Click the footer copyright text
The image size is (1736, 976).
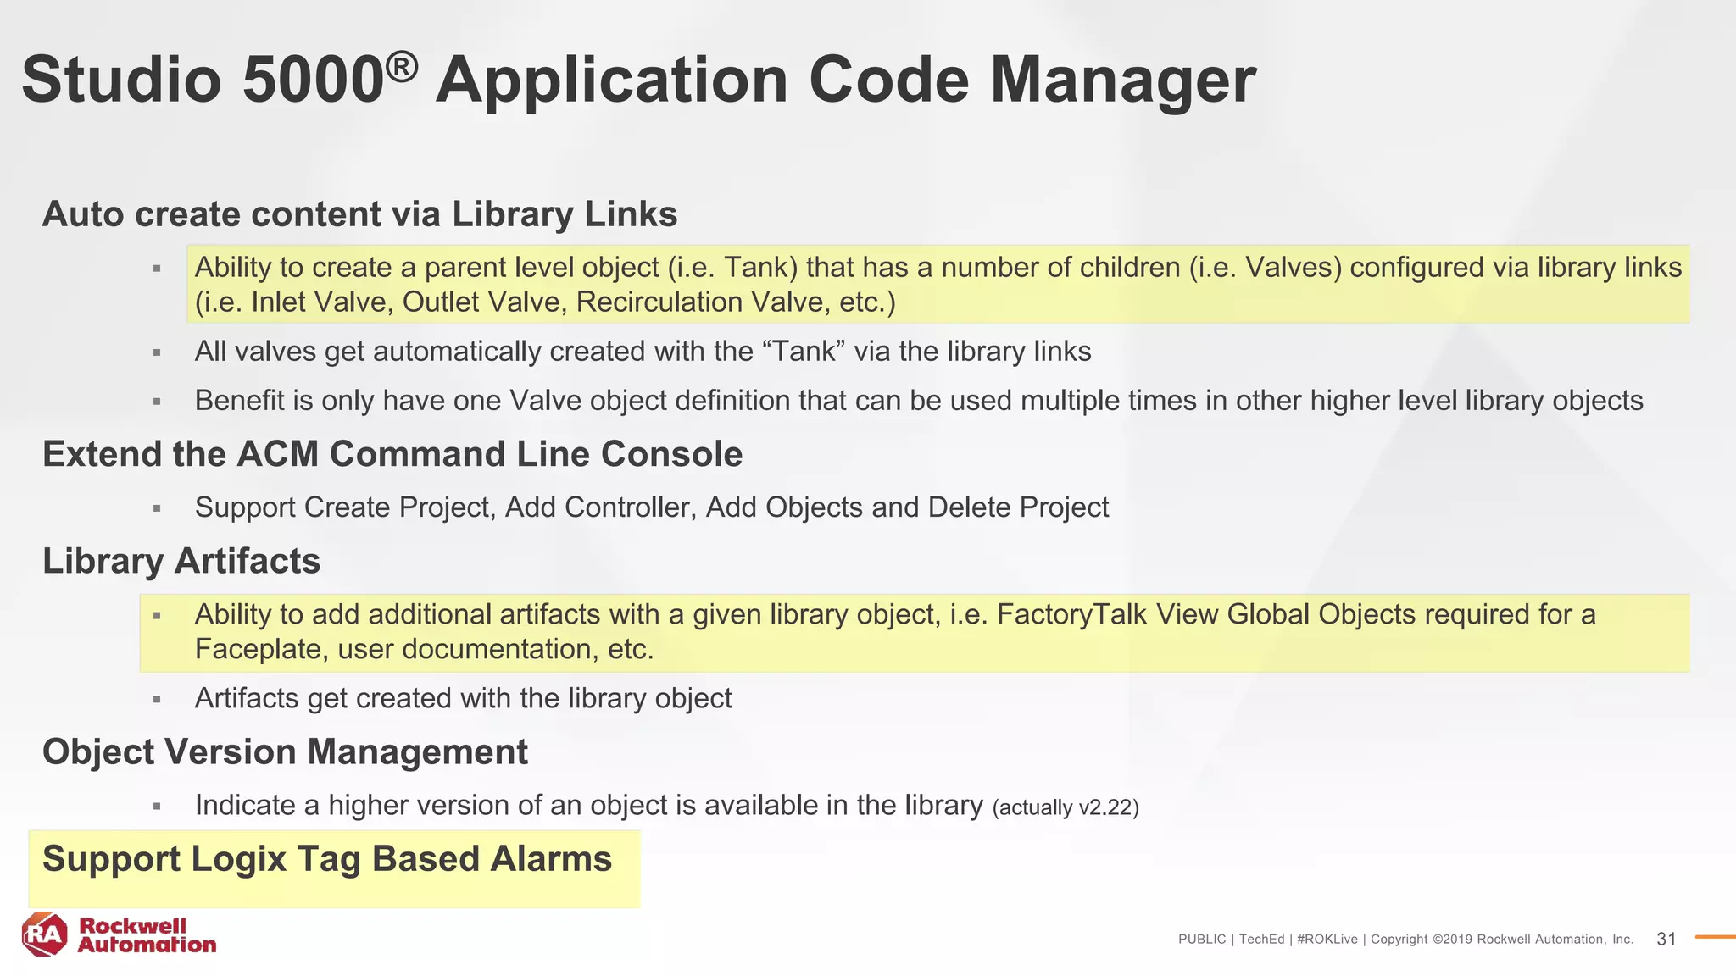1405,939
